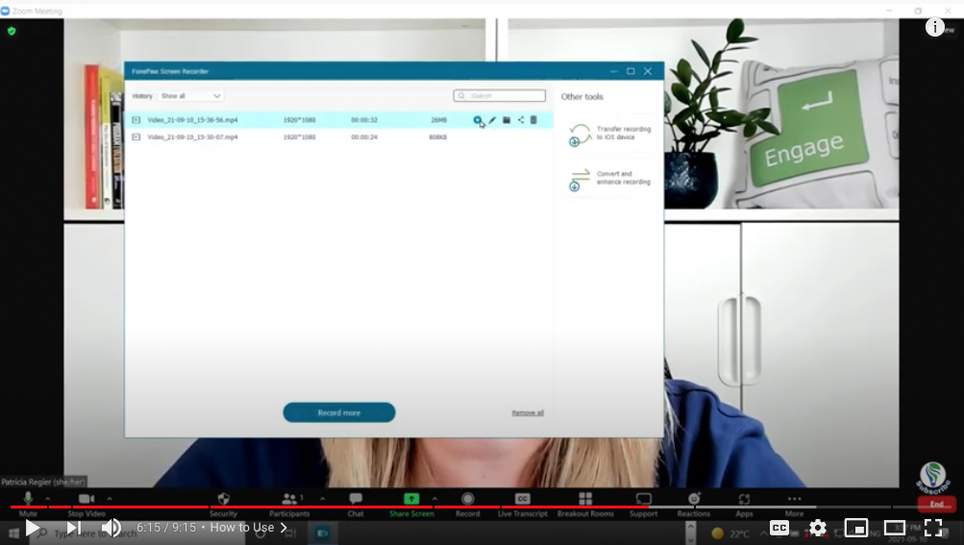
Task: Click the Other tools heading
Action: (x=581, y=96)
